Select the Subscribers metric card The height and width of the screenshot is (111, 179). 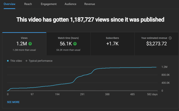(112, 44)
